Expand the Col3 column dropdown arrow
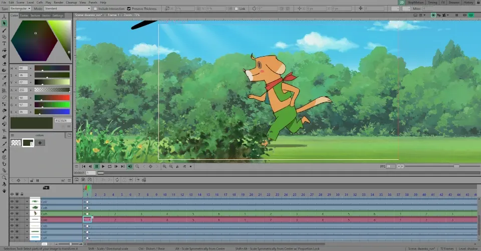 pos(27,226)
